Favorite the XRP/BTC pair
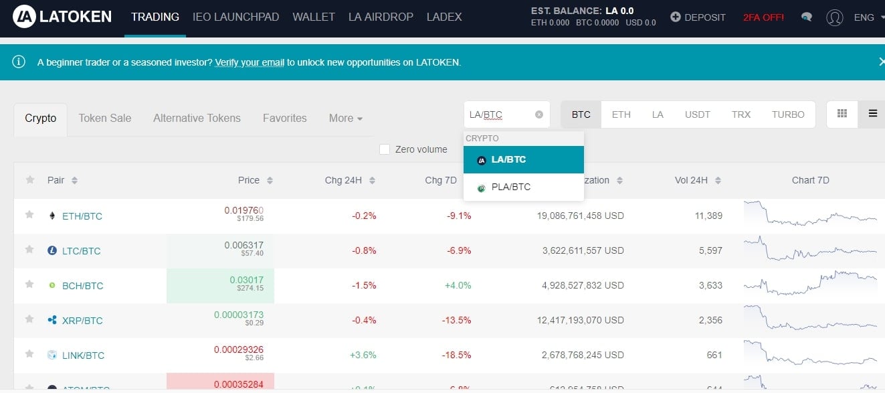The height and width of the screenshot is (393, 885). [29, 319]
